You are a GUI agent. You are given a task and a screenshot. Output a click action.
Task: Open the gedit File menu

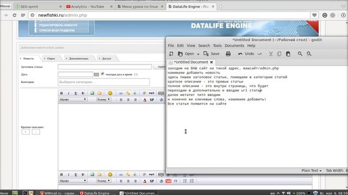click(x=171, y=45)
